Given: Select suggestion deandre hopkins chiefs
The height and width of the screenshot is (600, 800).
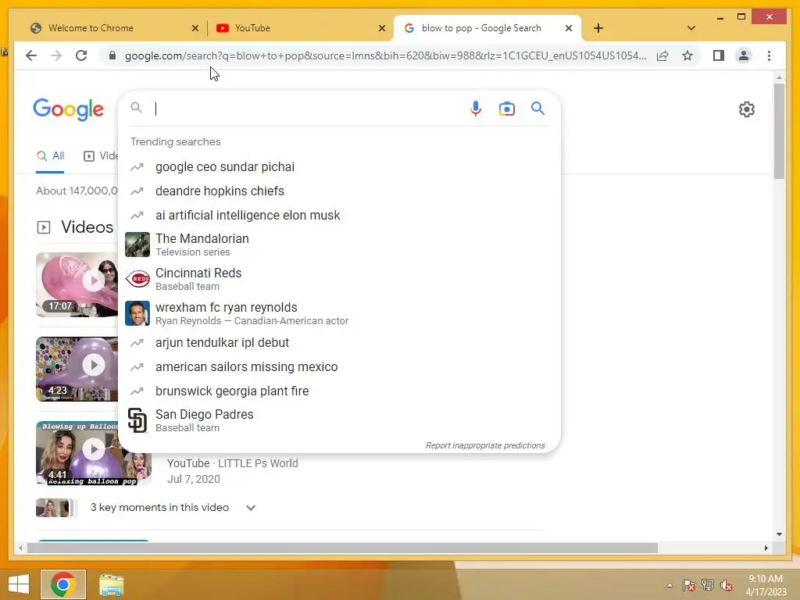Looking at the screenshot, I should point(339,191).
